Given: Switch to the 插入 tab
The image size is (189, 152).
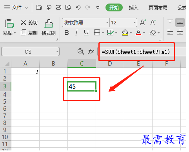Looking at the screenshot, I should [x=133, y=8].
